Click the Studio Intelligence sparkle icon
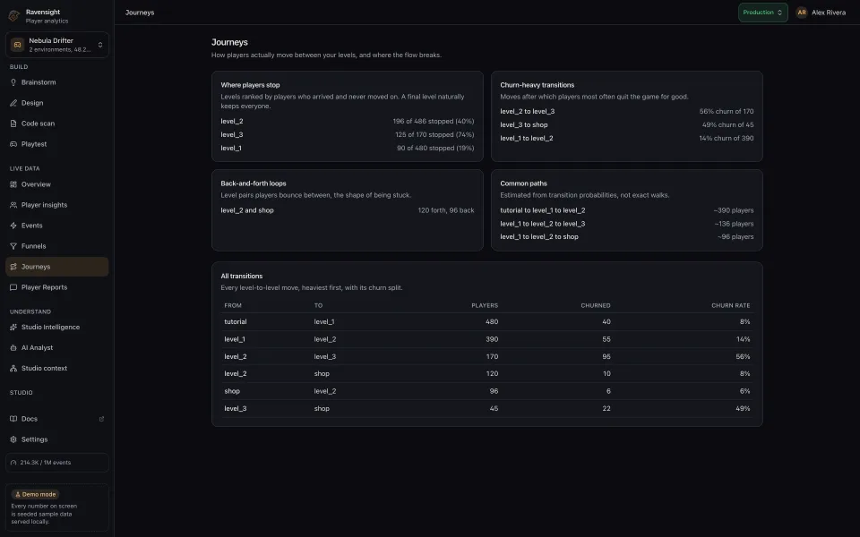This screenshot has width=860, height=537. click(x=13, y=328)
